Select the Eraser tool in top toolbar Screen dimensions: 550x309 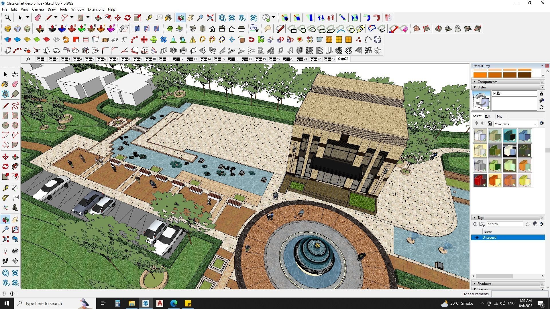click(x=38, y=18)
